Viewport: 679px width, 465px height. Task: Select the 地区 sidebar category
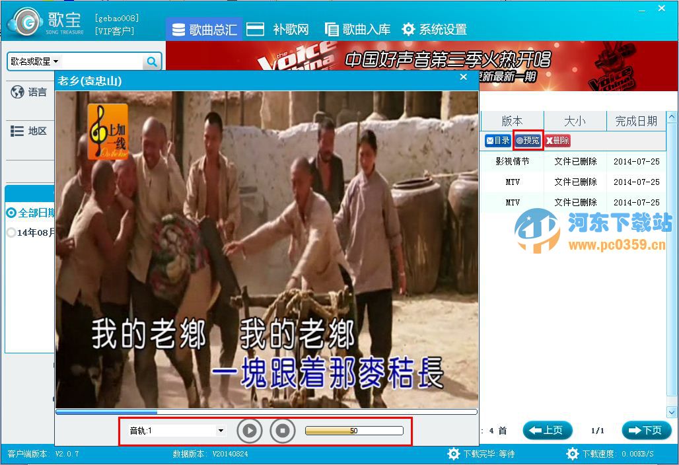click(29, 131)
